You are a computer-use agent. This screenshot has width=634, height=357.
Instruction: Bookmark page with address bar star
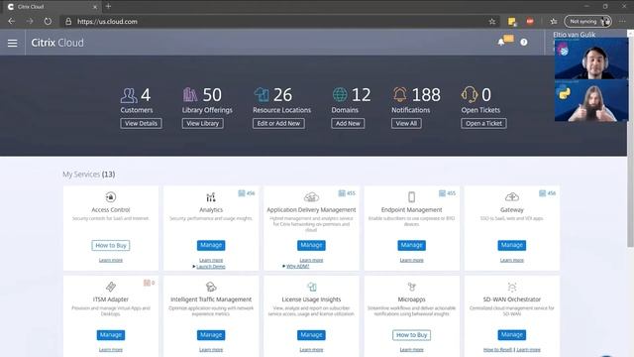(x=492, y=22)
